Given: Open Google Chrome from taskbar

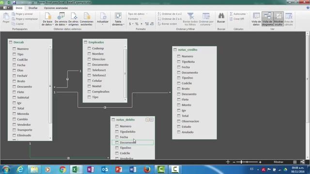Looking at the screenshot, I should (62, 170).
